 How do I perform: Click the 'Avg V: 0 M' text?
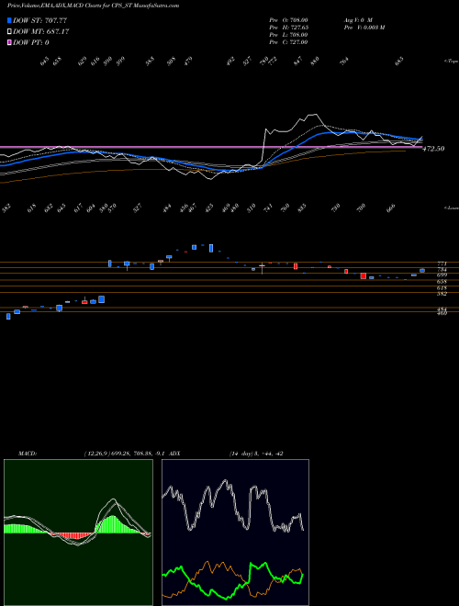(358, 19)
